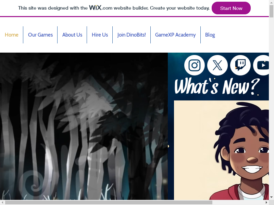274x205 pixels.
Task: Go to the Home menu item
Action: tap(12, 35)
